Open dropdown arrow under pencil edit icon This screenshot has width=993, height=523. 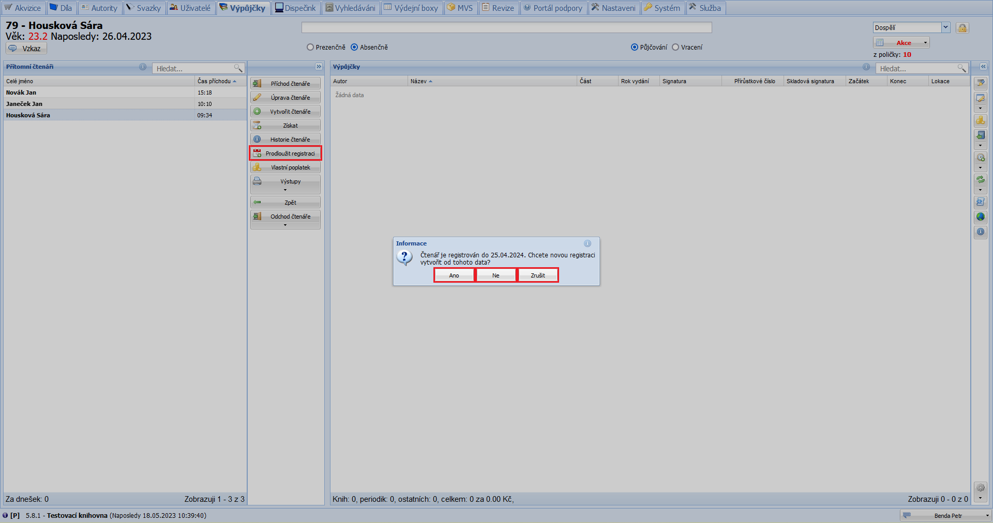[x=980, y=109]
